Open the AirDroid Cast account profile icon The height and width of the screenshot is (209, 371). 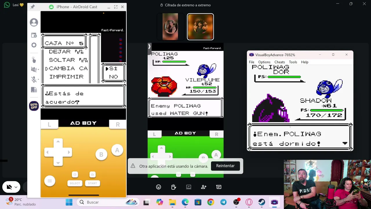pos(34,22)
